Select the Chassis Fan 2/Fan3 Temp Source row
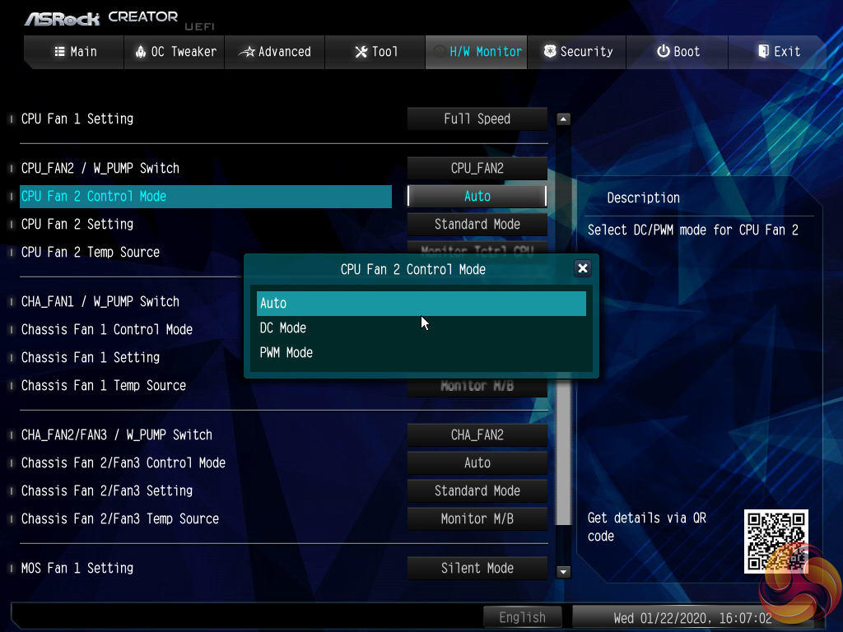The width and height of the screenshot is (843, 632). [205, 518]
